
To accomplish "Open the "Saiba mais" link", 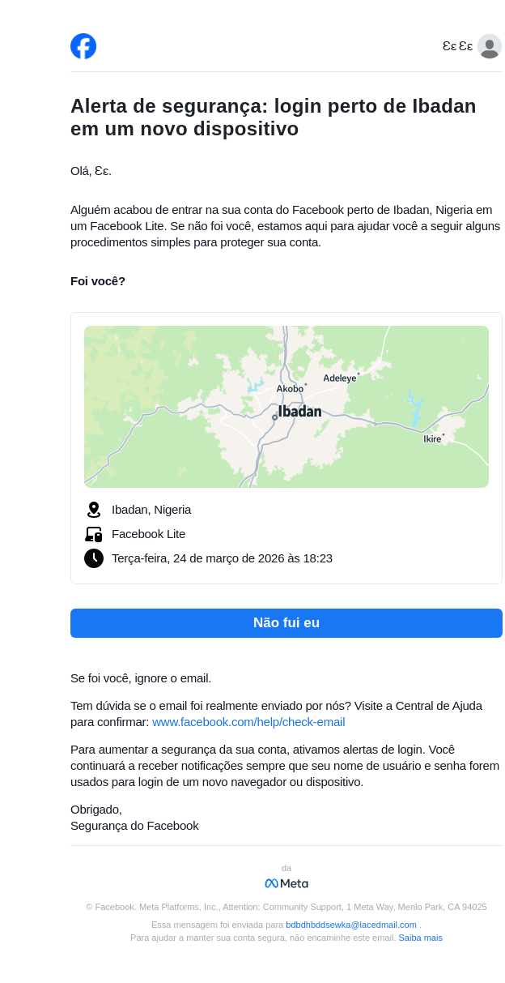I will coord(420,938).
